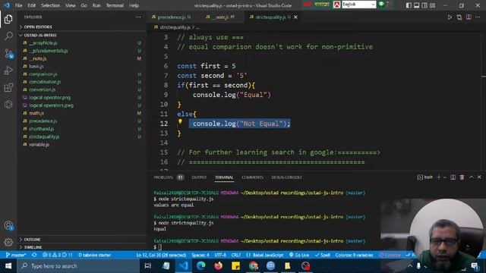Viewport: 486px width, 273px height.
Task: Open the hexagon extension icon in activity bar
Action: [8, 105]
